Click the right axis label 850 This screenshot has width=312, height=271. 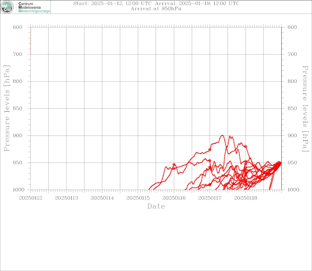pos(292,108)
